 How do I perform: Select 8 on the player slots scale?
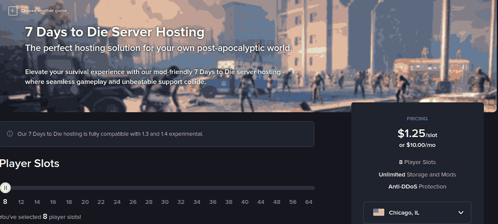pyautogui.click(x=5, y=202)
